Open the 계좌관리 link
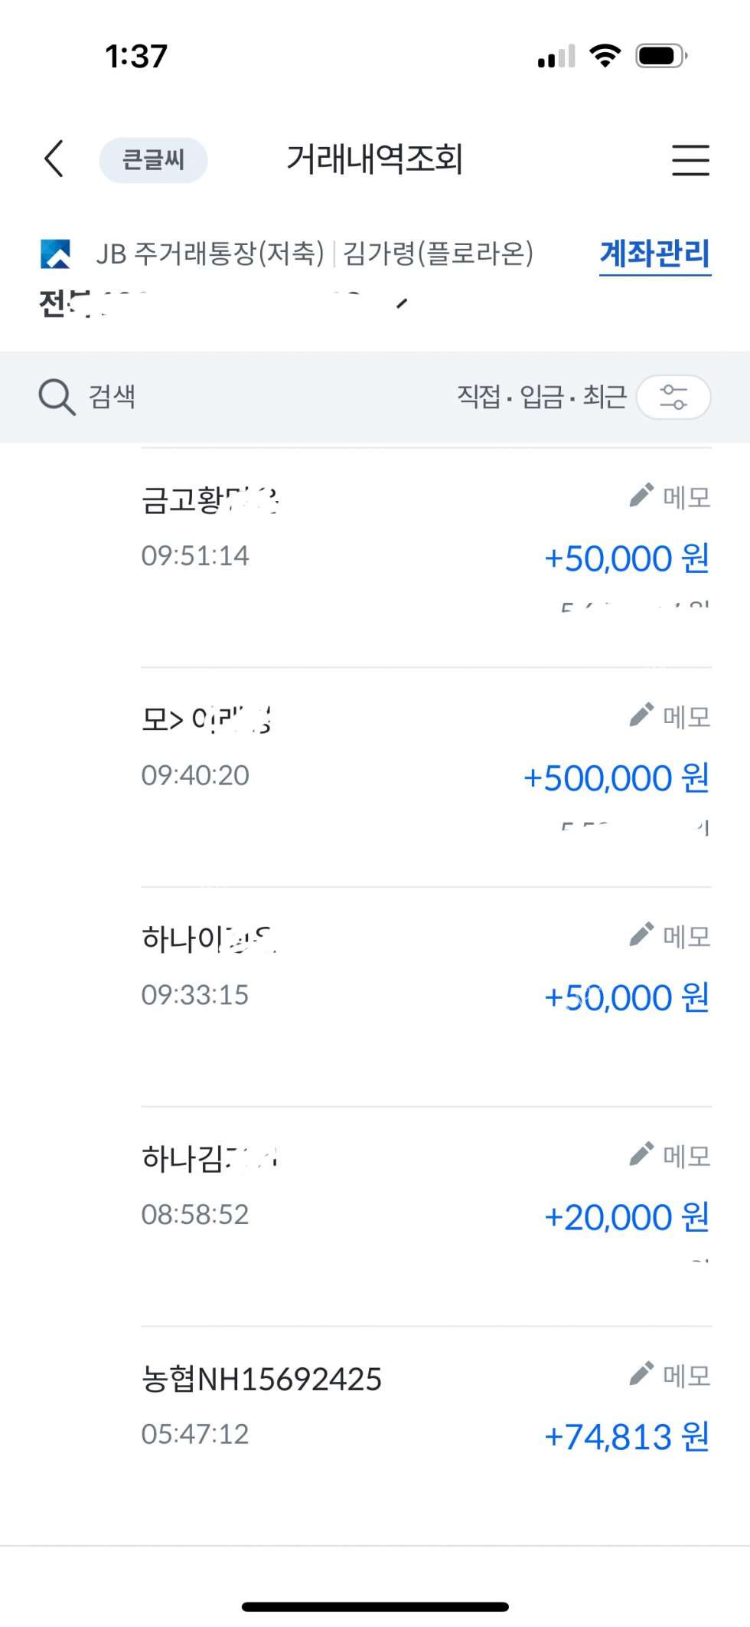This screenshot has height=1627, width=750. coord(654,254)
